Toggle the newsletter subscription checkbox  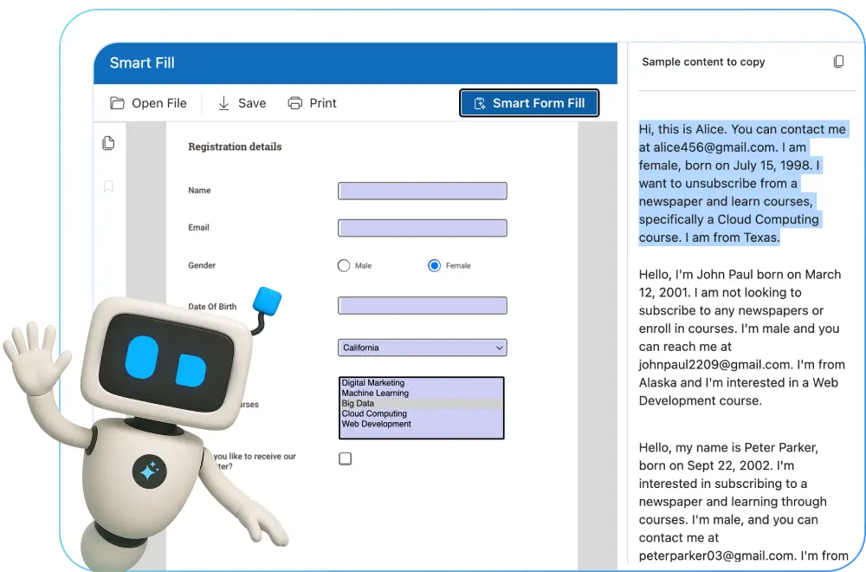(x=345, y=458)
